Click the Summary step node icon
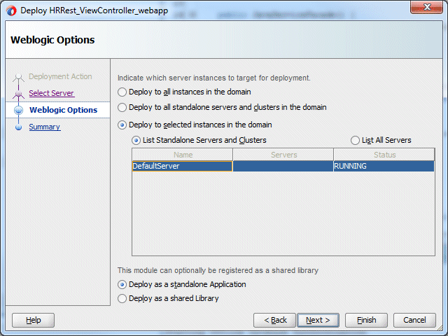 [19, 127]
